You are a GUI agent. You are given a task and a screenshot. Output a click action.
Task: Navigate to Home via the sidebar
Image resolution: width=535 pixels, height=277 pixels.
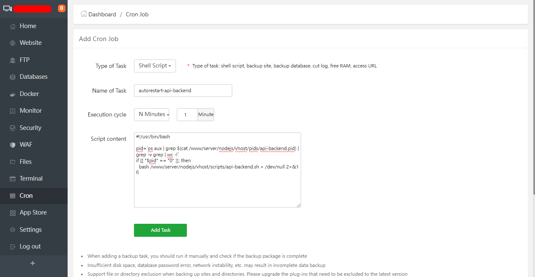25,26
